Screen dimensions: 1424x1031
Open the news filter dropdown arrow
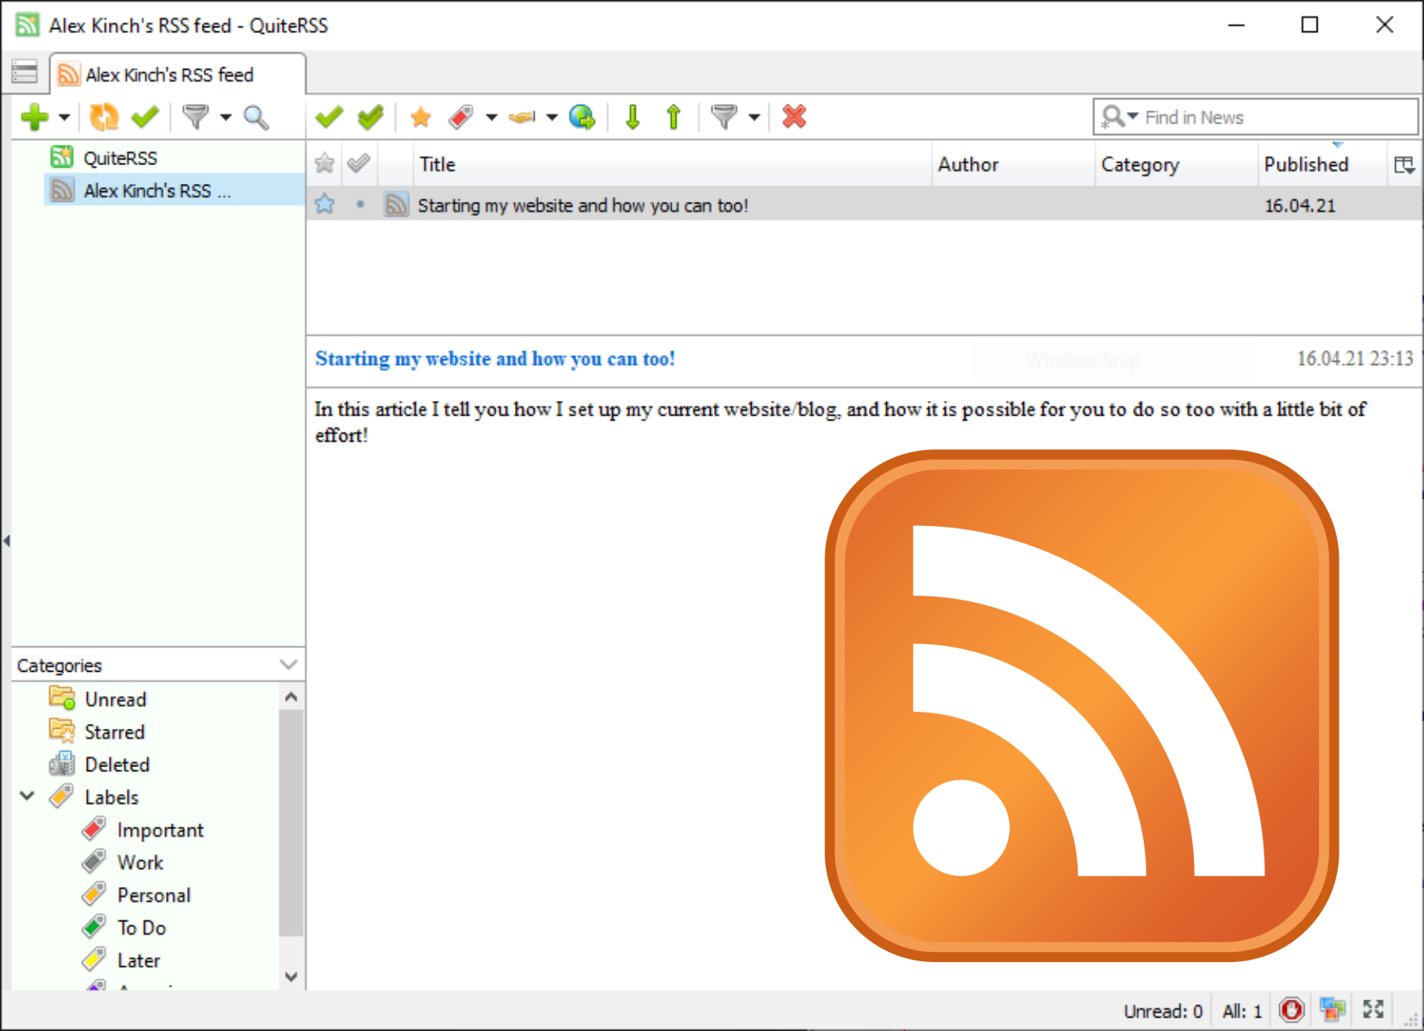tap(754, 116)
